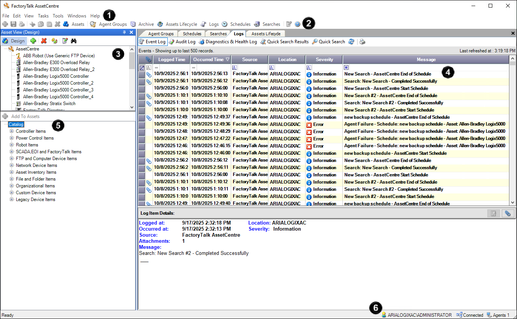This screenshot has width=517, height=319.
Task: Expand Legacy Device Items node
Action: point(12,200)
